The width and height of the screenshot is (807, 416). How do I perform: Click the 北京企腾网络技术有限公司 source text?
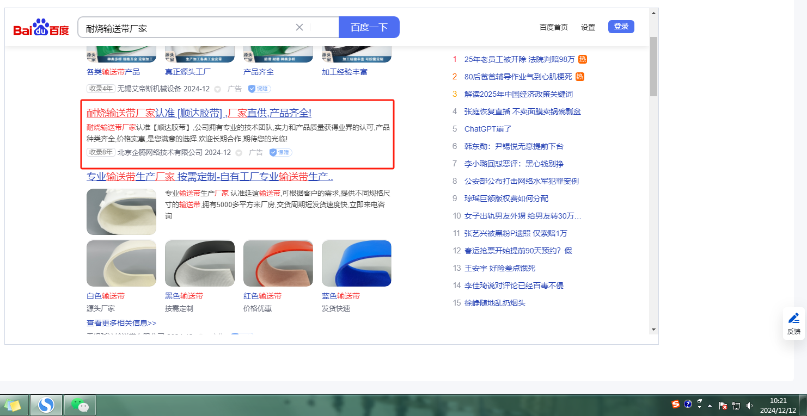tap(160, 152)
